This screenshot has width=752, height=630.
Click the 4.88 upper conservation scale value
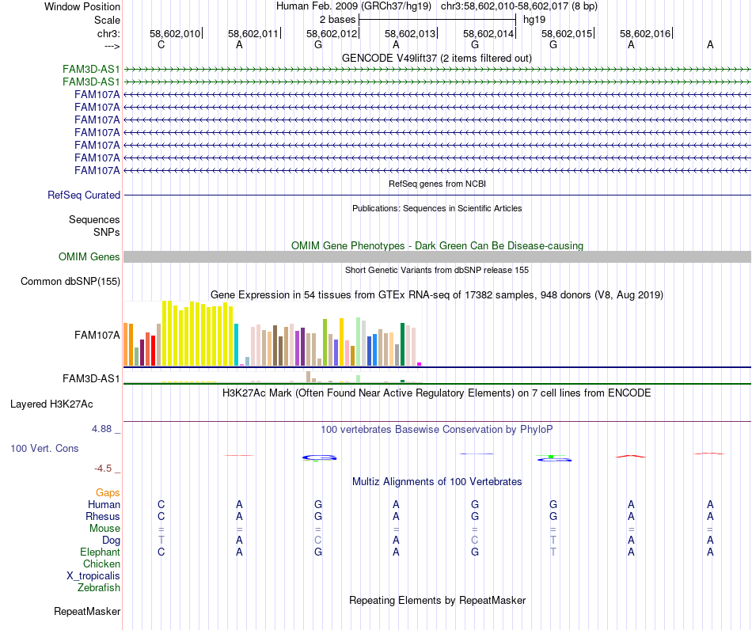[x=101, y=429]
